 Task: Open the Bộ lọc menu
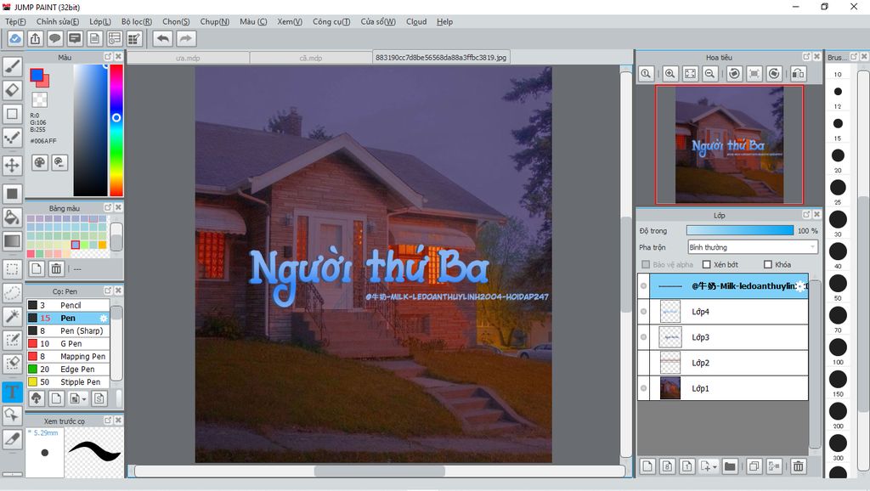pos(137,21)
